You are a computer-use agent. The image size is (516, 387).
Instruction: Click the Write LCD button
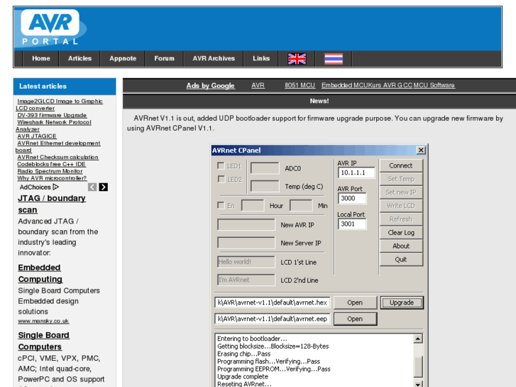point(401,206)
